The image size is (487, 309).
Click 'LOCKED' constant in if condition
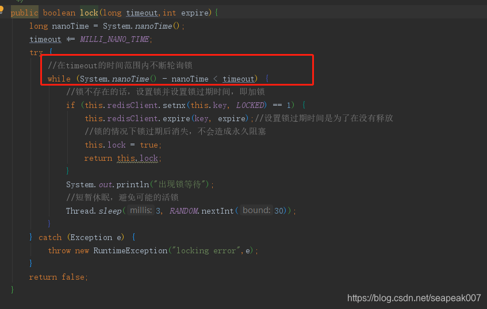(x=250, y=106)
